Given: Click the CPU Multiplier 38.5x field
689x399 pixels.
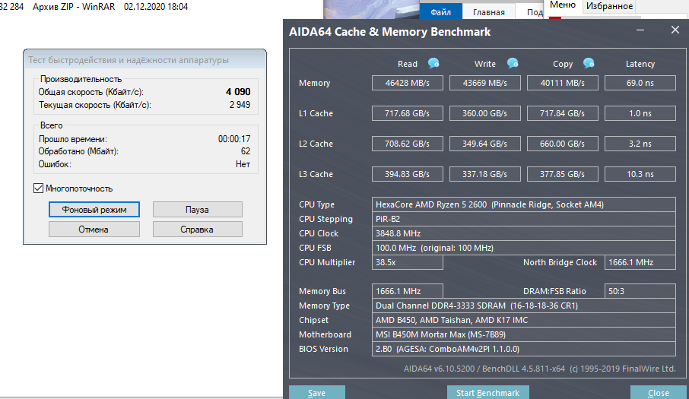Looking at the screenshot, I should pos(408,262).
